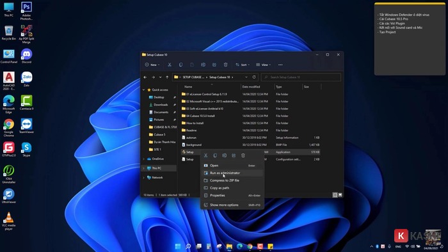This screenshot has height=252, width=448.
Task: Go up one folder level with up arrow
Action: (167, 77)
